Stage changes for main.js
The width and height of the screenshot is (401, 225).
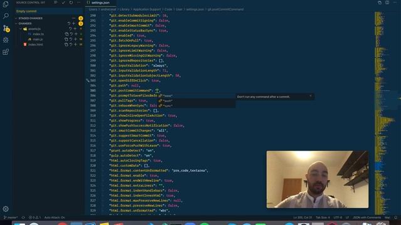tap(75, 39)
